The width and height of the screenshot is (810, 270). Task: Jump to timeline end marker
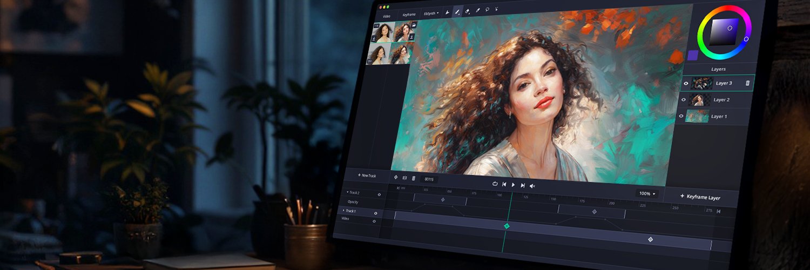718,211
